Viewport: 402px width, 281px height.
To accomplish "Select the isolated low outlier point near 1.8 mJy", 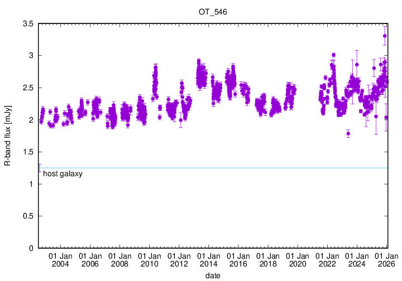I will pos(348,133).
